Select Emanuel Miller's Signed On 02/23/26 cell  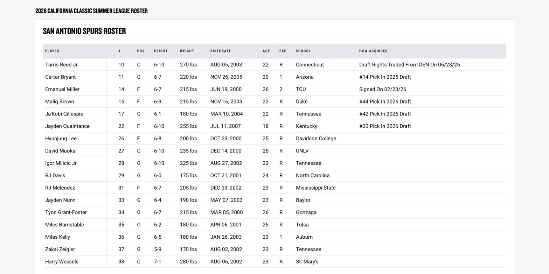click(383, 89)
